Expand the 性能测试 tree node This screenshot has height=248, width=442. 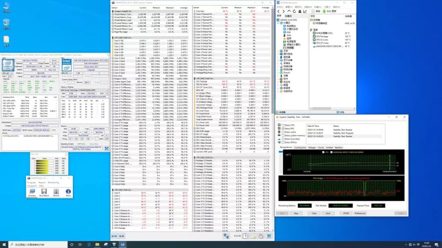coord(278,91)
